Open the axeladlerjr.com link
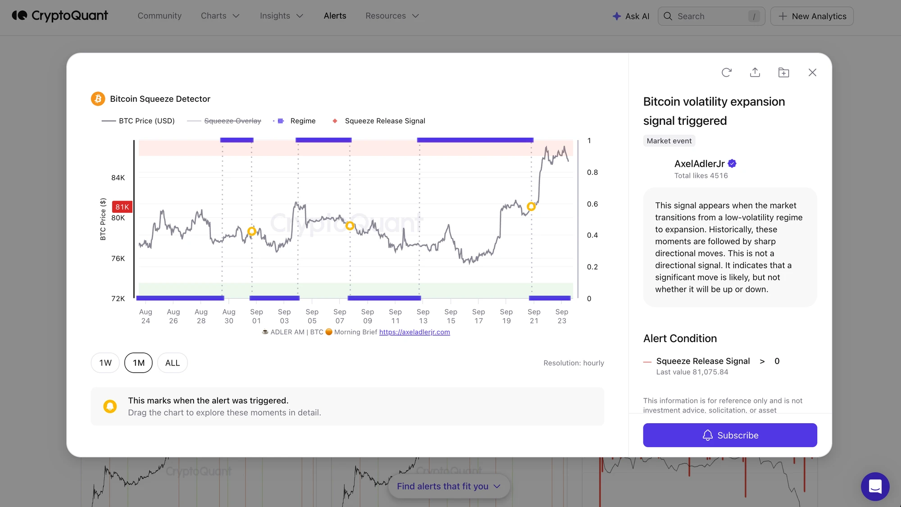Screen dimensions: 901x507 click(414, 332)
